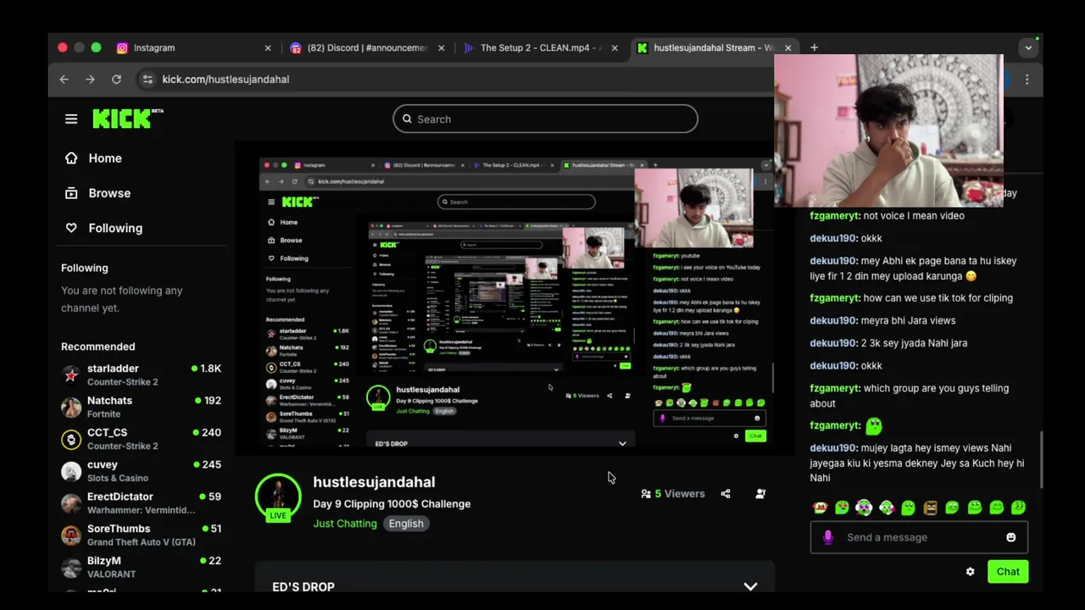Go to Home in sidebar
The width and height of the screenshot is (1085, 610).
coord(93,158)
